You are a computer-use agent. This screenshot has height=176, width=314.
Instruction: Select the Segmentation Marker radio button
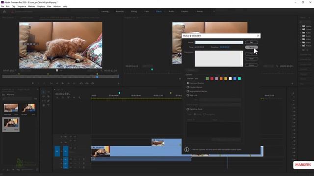point(188,91)
